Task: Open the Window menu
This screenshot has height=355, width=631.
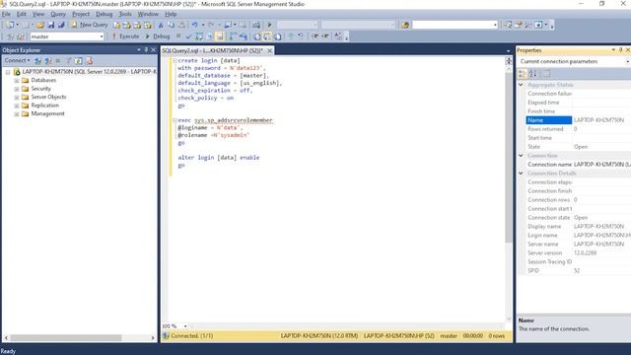Action: tap(148, 14)
